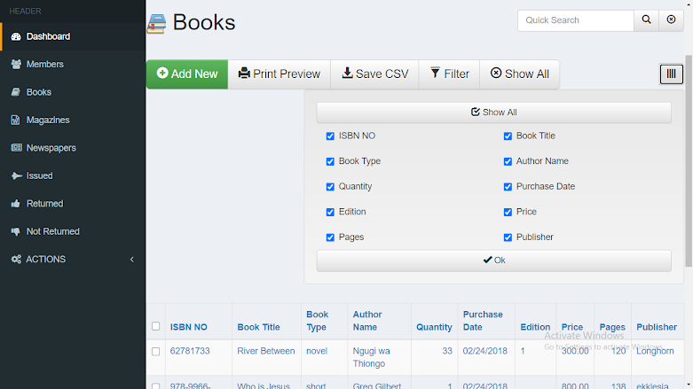Click the ACTIONS gears icon
This screenshot has height=389, width=693.
(16, 260)
